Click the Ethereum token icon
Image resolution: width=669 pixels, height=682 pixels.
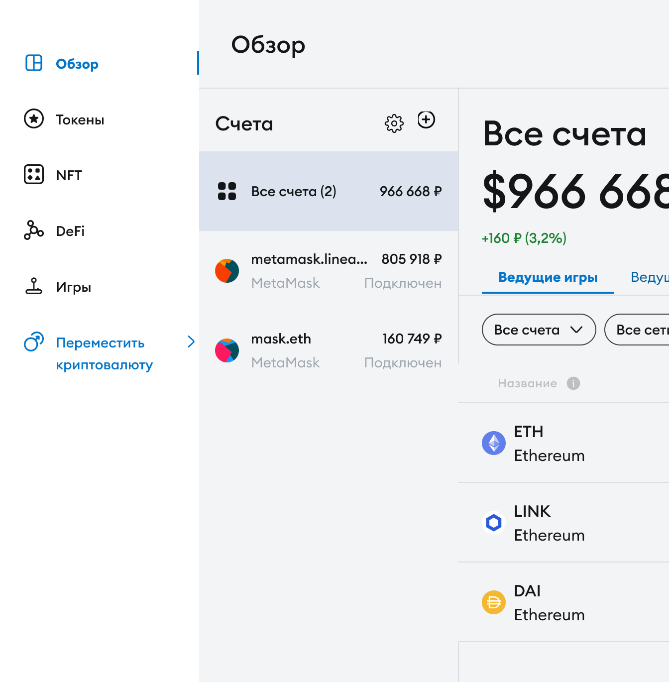point(494,443)
